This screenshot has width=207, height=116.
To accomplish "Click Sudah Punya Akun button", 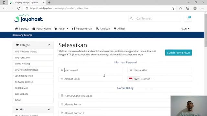I will [178, 53].
